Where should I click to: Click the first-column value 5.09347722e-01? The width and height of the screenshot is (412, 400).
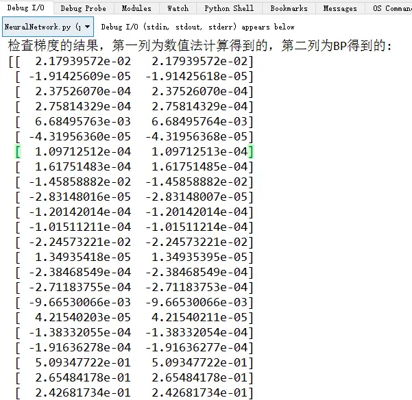coord(83,362)
